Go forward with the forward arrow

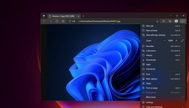51,21
